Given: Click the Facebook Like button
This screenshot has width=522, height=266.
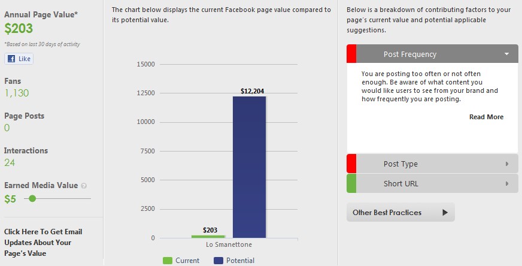Looking at the screenshot, I should pos(19,59).
